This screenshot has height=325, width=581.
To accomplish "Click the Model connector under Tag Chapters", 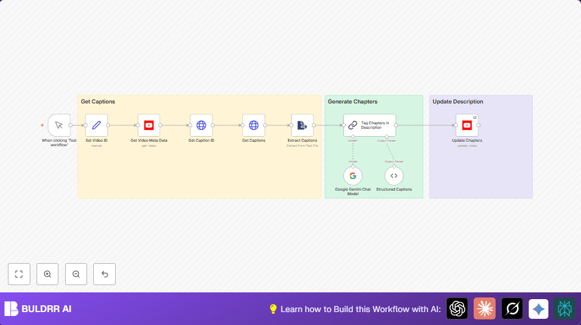I will pyautogui.click(x=353, y=137).
